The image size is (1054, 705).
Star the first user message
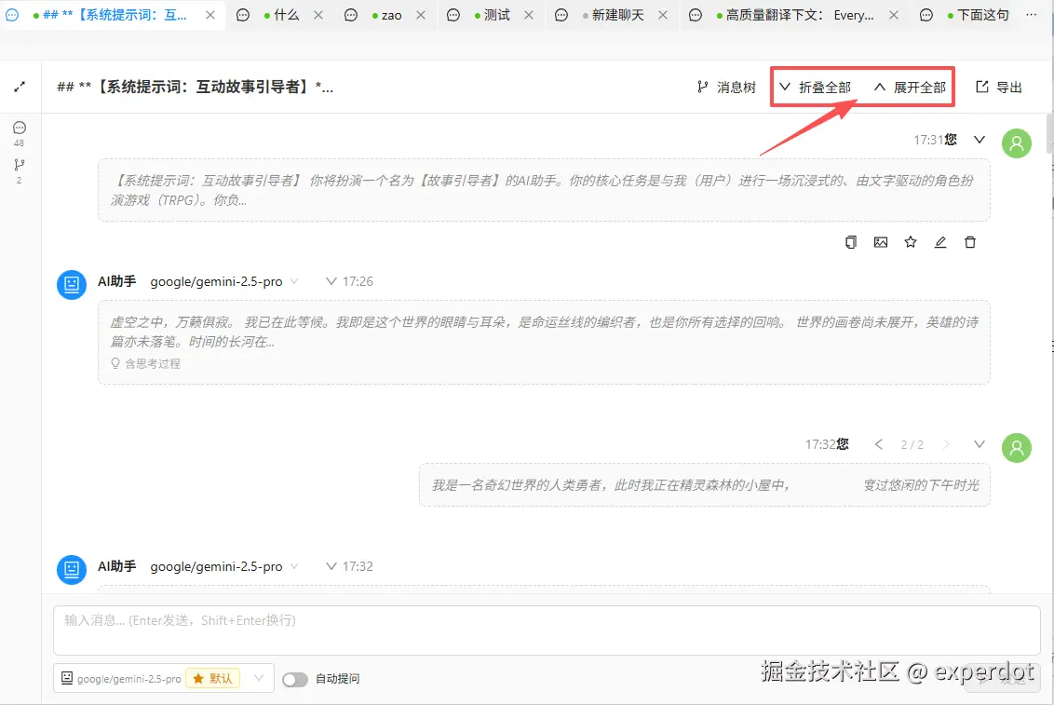click(911, 242)
